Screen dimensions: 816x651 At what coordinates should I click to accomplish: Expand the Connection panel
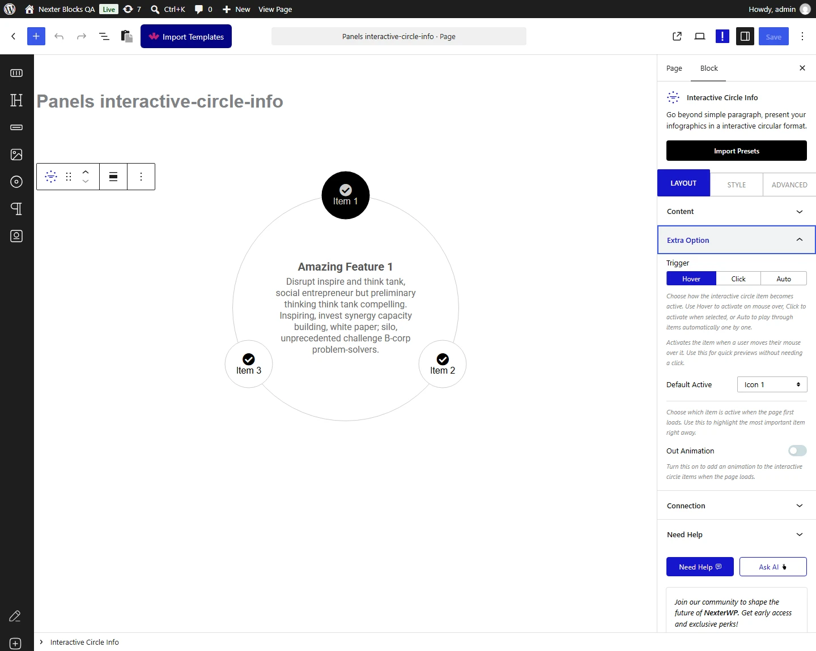tap(737, 506)
